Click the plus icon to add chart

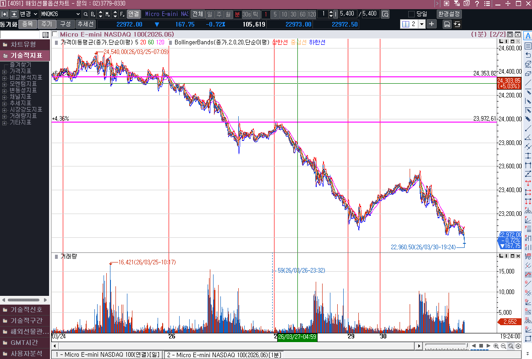pyautogui.click(x=432, y=24)
